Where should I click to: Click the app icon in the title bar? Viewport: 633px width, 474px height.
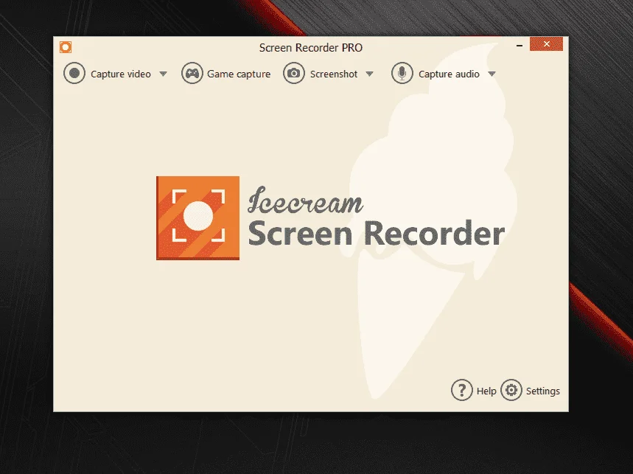(x=66, y=47)
